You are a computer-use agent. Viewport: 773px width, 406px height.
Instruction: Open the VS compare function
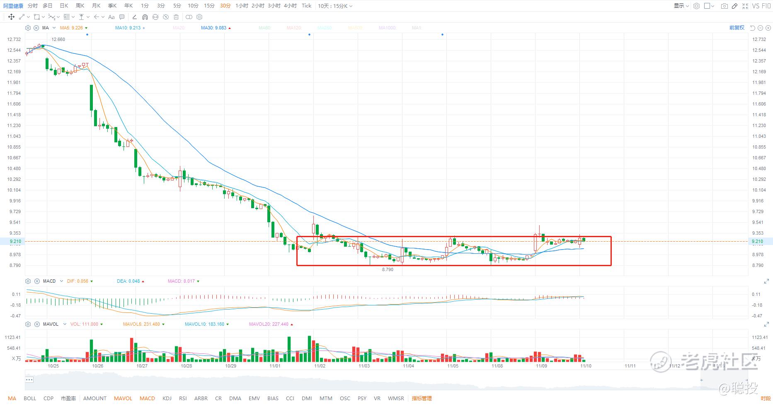756,6
